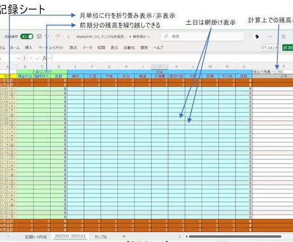293x242 pixels.
Task: Click the green 共有 share button
Action: coord(288,48)
